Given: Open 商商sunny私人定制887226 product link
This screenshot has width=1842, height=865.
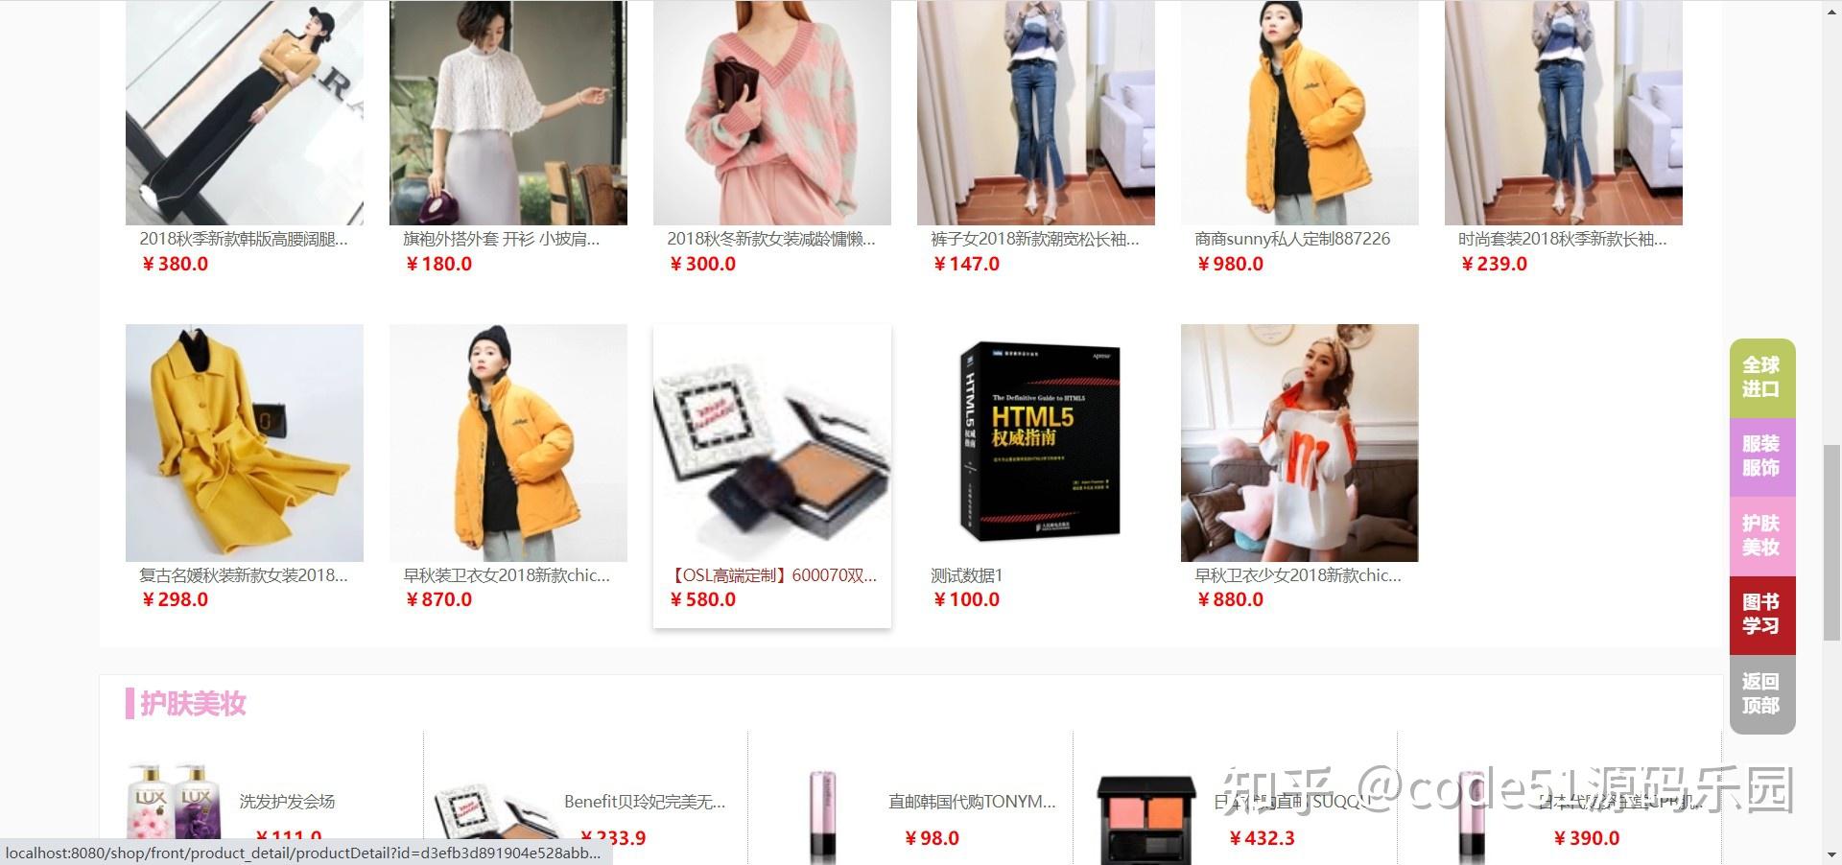Looking at the screenshot, I should click(x=1292, y=239).
